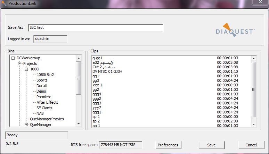Select the DCWorkgroup root label
Viewport: 269px width, 154px height.
click(28, 58)
